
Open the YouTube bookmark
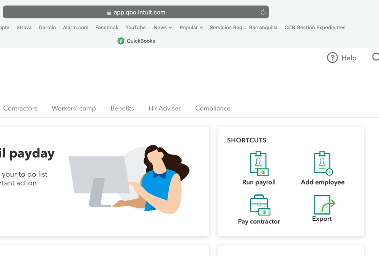[135, 28]
